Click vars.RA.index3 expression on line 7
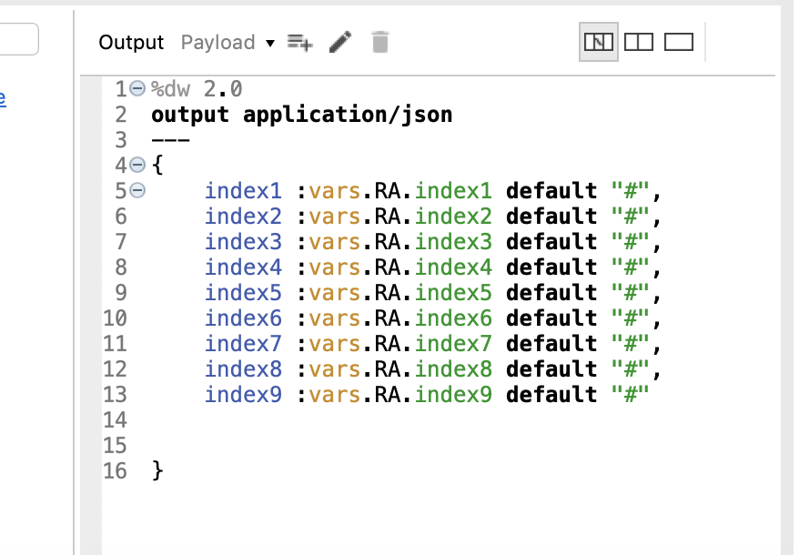Image resolution: width=799 pixels, height=555 pixels. pyautogui.click(x=400, y=242)
